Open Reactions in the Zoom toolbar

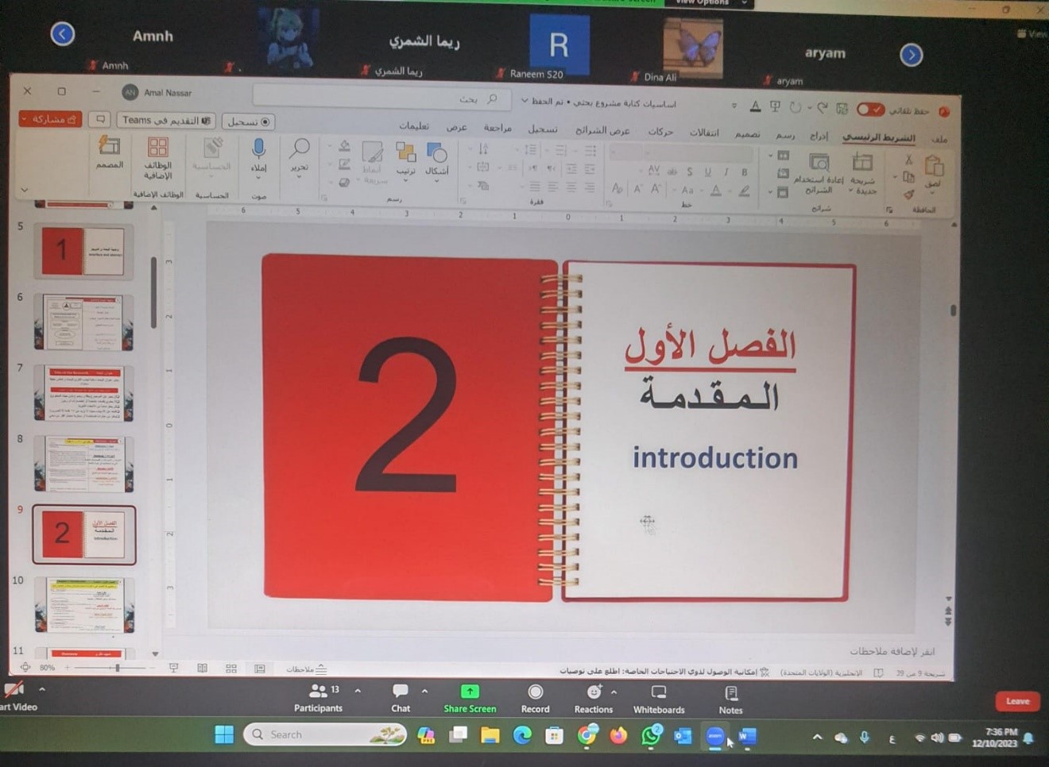point(593,698)
